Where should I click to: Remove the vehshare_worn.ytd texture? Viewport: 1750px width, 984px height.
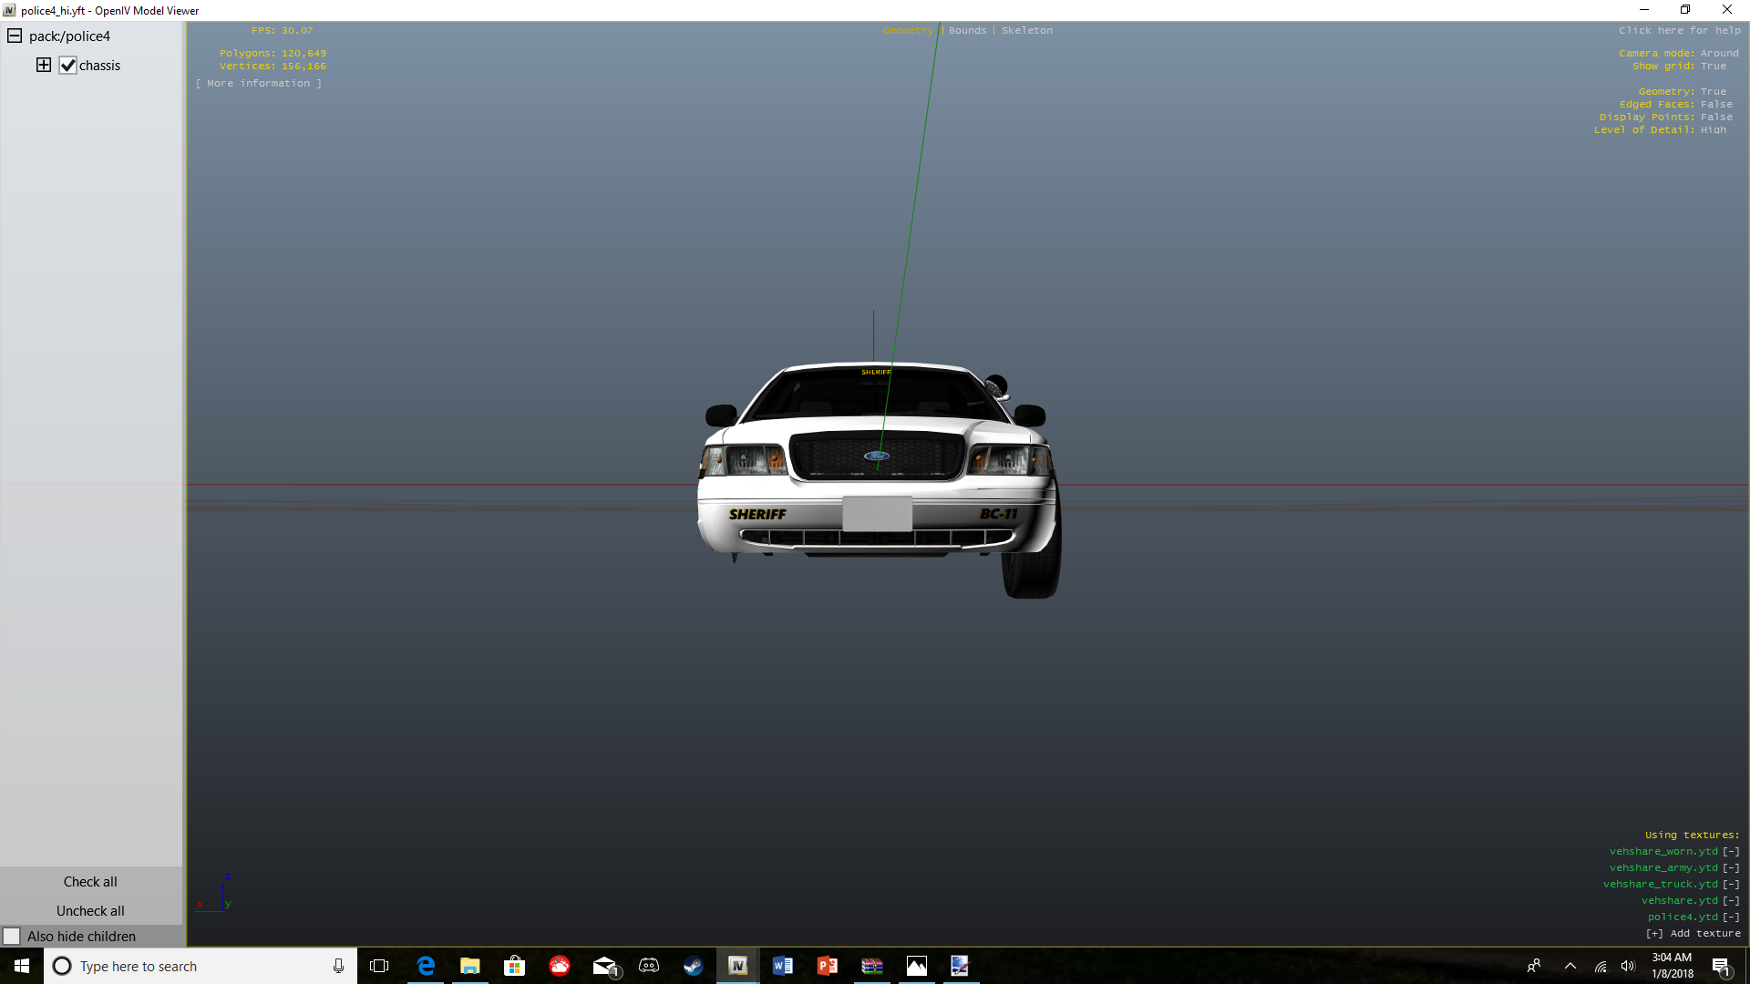click(1731, 851)
